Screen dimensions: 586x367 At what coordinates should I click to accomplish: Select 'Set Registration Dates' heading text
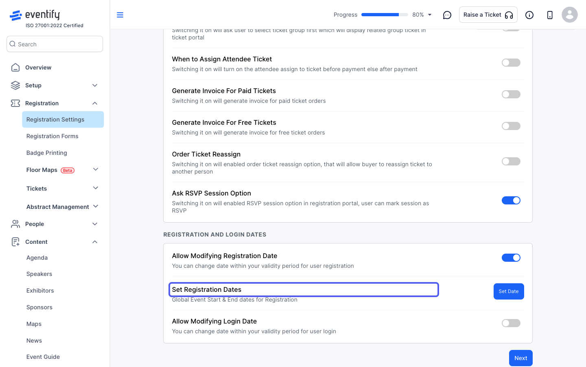tap(207, 289)
